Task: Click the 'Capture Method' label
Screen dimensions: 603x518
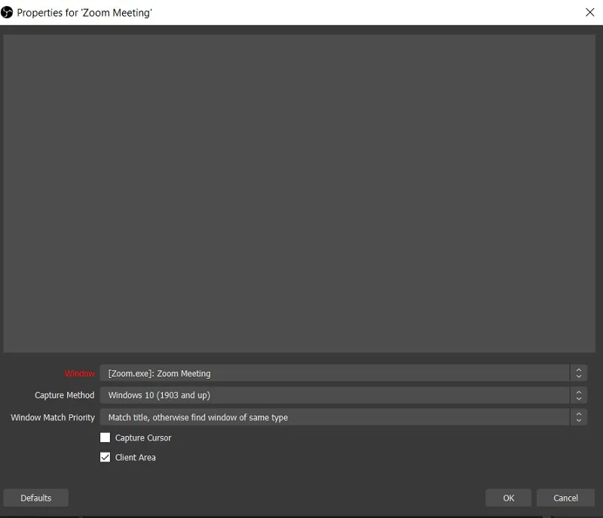Action: coord(64,395)
